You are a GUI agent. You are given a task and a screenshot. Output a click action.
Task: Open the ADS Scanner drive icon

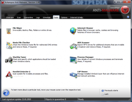(73, 46)
